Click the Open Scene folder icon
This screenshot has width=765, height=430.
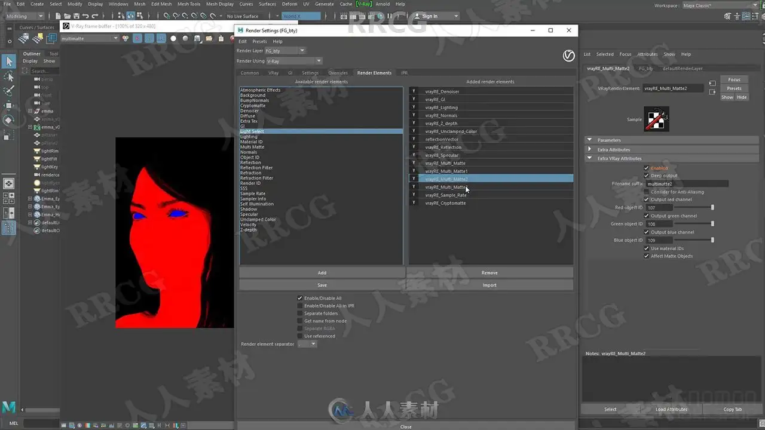click(67, 16)
